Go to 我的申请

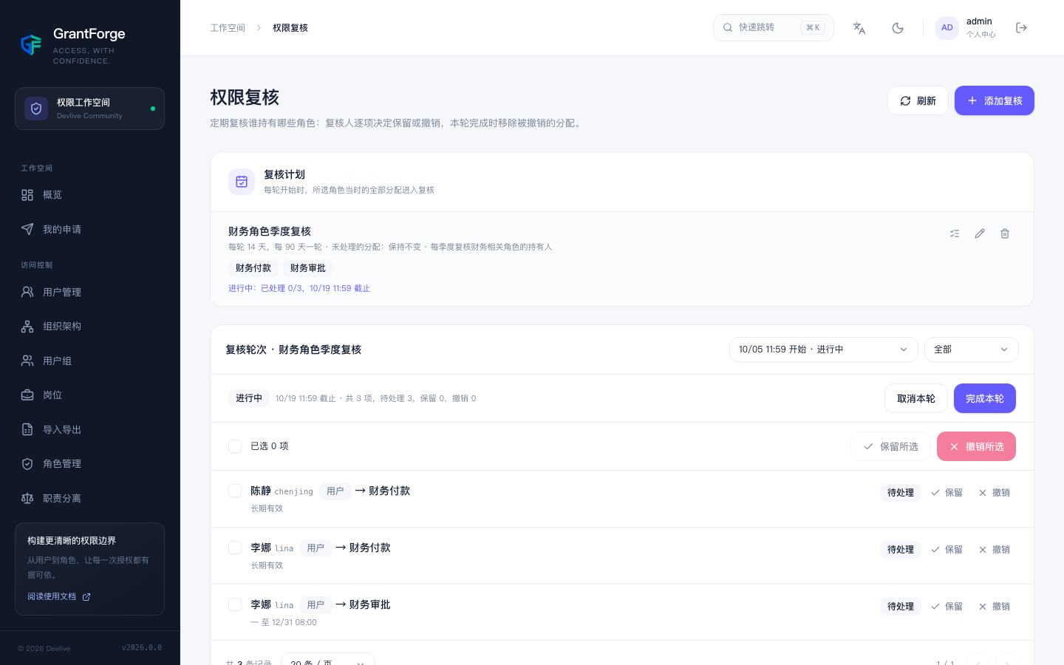point(89,229)
